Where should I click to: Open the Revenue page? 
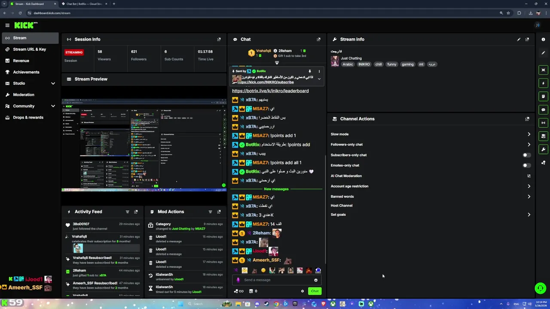coord(30,61)
